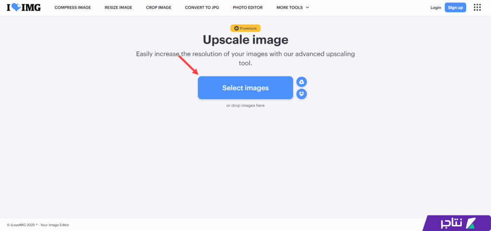Click the iLoveIMG logo
The image size is (491, 231).
[x=23, y=8]
